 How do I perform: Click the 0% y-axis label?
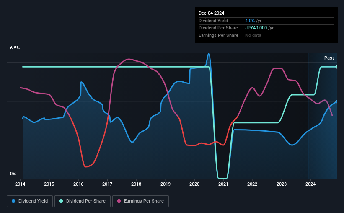tap(13, 174)
